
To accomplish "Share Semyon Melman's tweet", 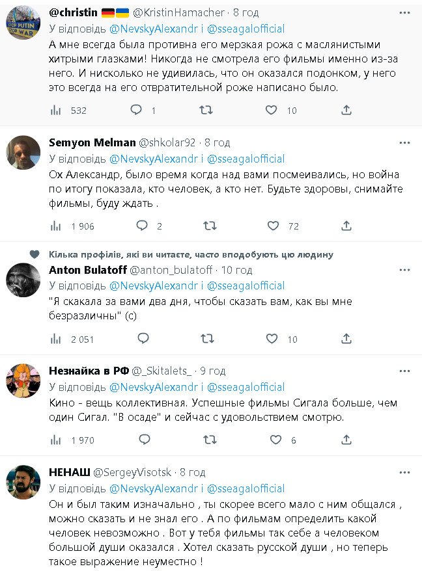I will point(347,226).
